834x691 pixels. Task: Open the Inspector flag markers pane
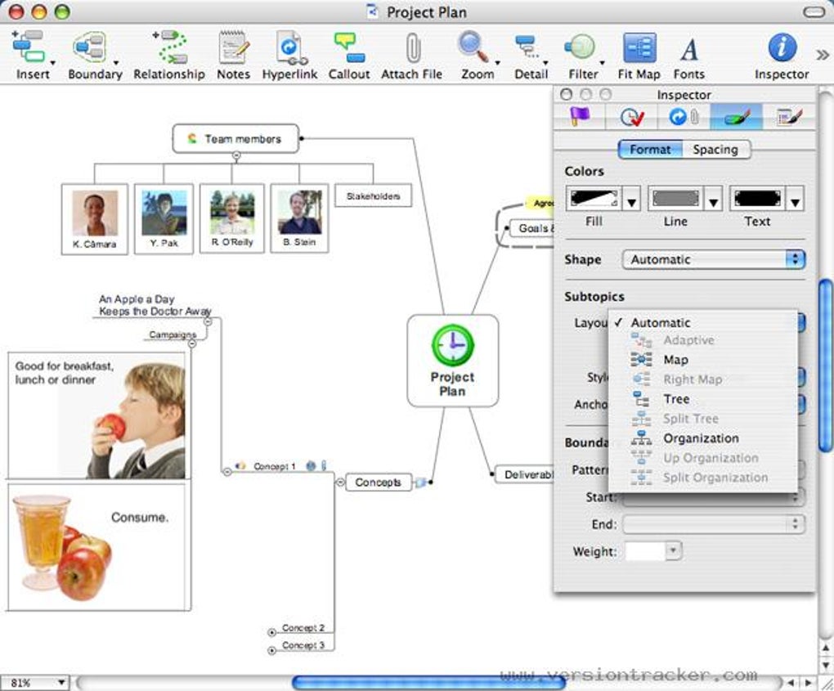tap(580, 116)
